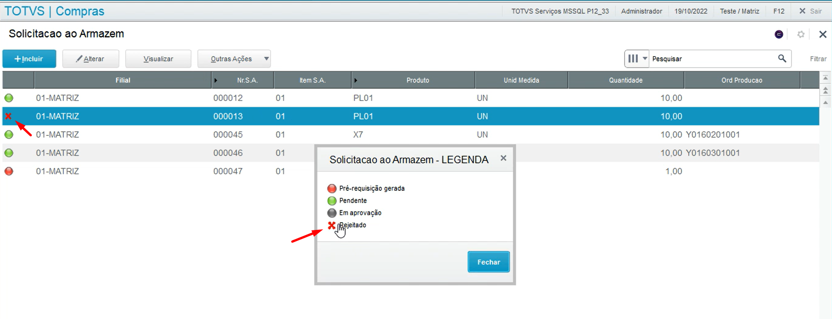The image size is (832, 319).
Task: Click red status icon of row 000047
Action: click(9, 171)
